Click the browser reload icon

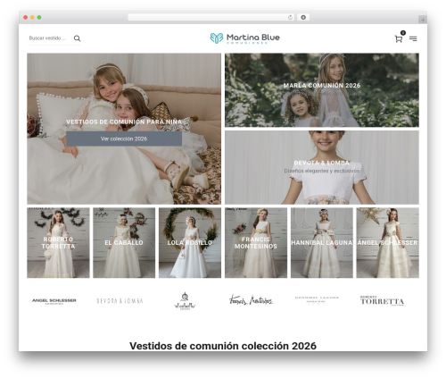[290, 17]
